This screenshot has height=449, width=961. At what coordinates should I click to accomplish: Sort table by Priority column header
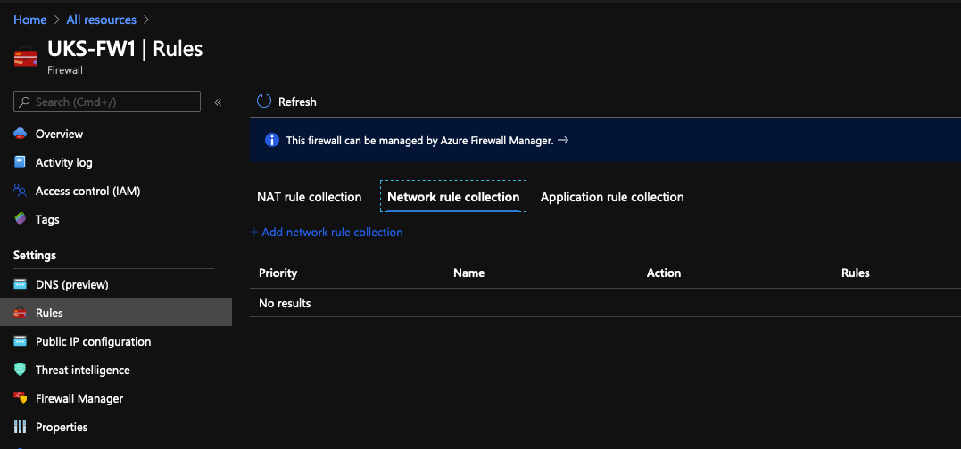(x=278, y=273)
